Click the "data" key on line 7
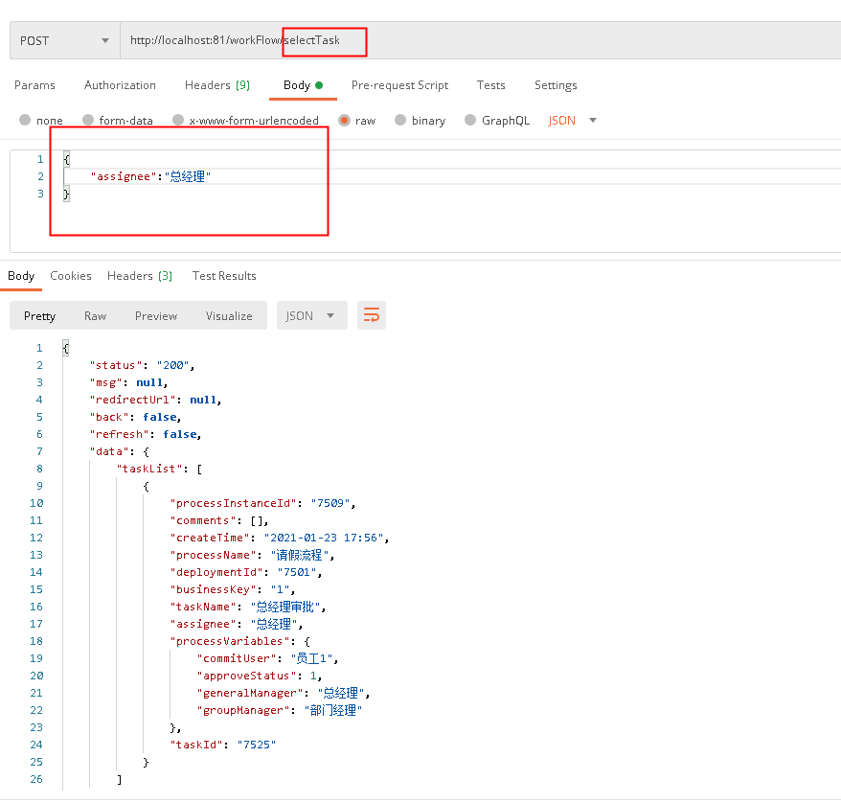841x803 pixels. point(109,451)
